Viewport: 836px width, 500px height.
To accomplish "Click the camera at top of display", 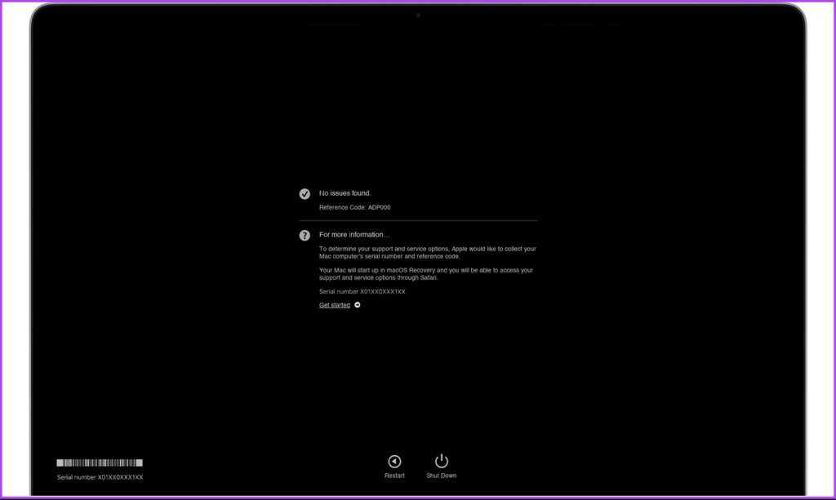I will 418,15.
